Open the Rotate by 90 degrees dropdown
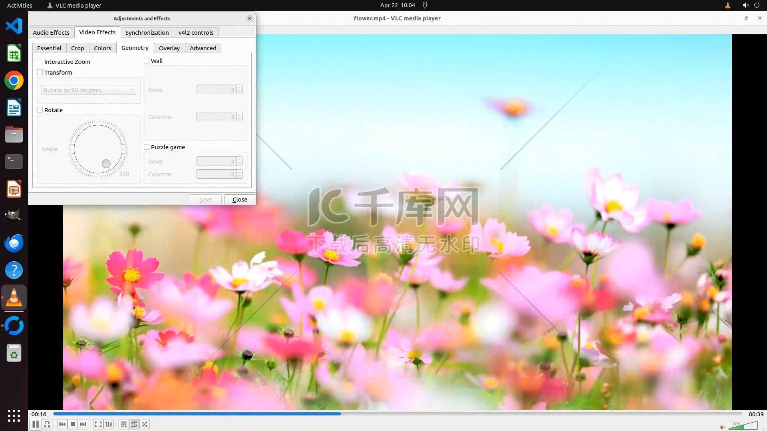 point(89,90)
